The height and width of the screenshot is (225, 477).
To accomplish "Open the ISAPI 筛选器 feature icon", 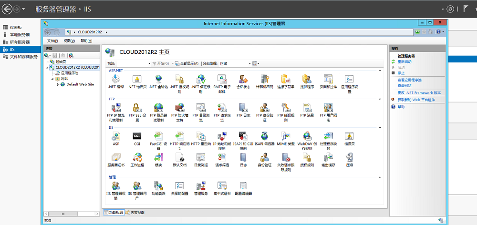I will click(x=264, y=139).
